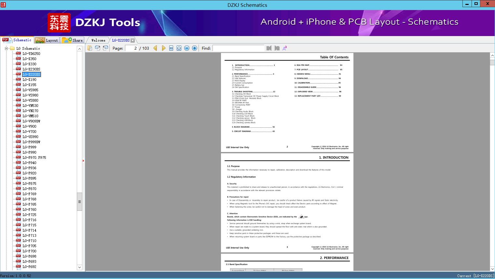Minimize the DZKJ Schematics window
Viewport: 495px width, 279px height.
point(467,4)
